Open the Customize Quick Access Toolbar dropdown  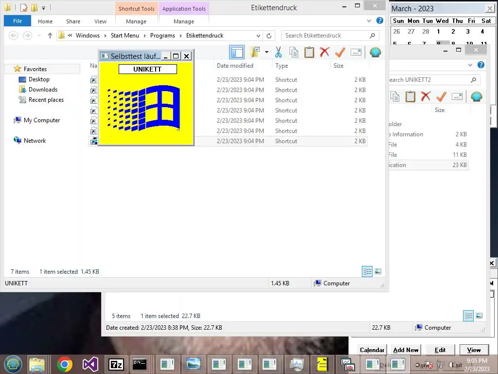pos(43,8)
